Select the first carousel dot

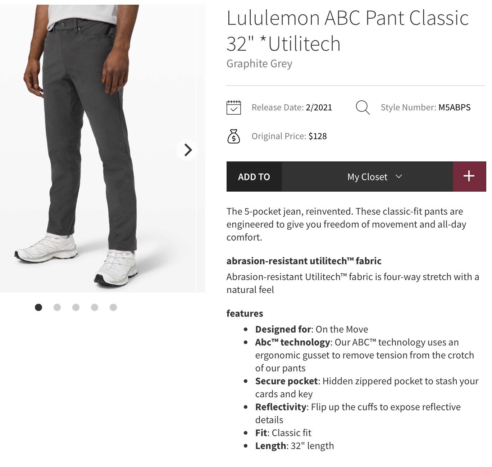pyautogui.click(x=38, y=307)
